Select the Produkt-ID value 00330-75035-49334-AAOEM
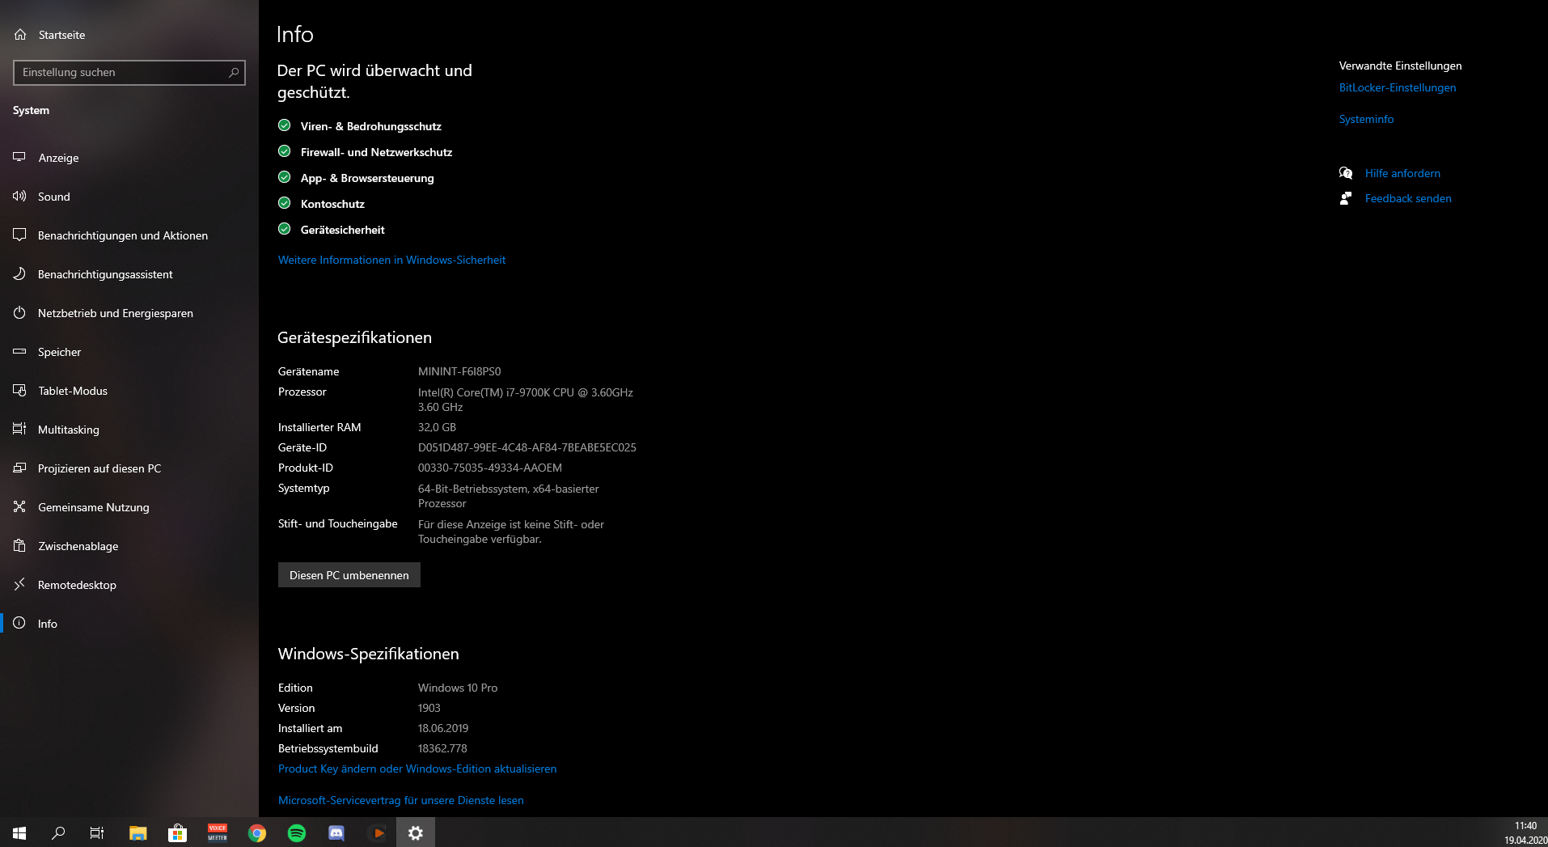This screenshot has height=847, width=1548. 490,468
